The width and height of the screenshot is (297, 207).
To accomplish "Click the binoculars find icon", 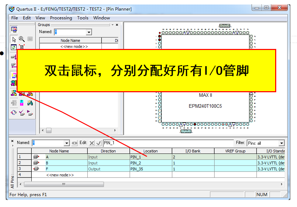I will pos(30,103).
